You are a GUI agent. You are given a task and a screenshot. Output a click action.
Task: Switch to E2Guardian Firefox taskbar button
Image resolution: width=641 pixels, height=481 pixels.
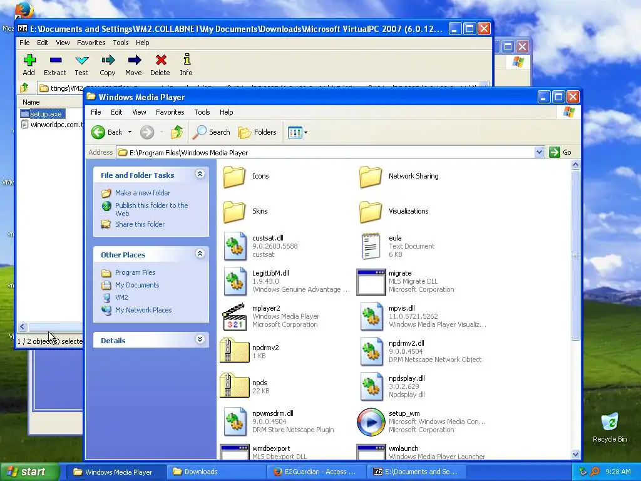point(317,472)
